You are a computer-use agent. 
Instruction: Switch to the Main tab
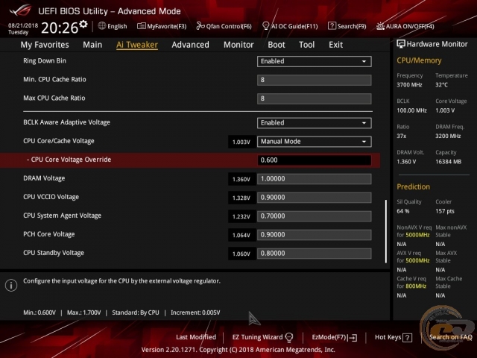92,45
